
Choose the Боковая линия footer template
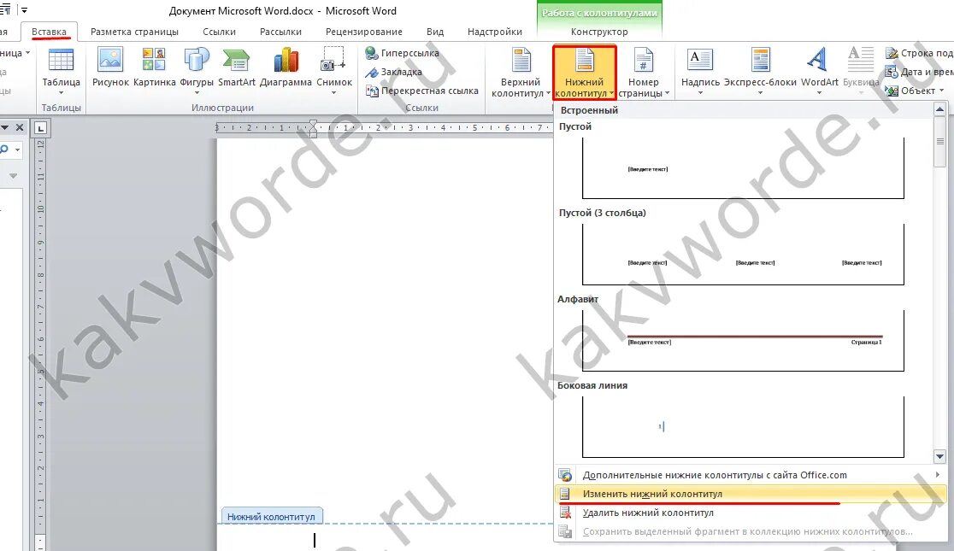[743, 427]
